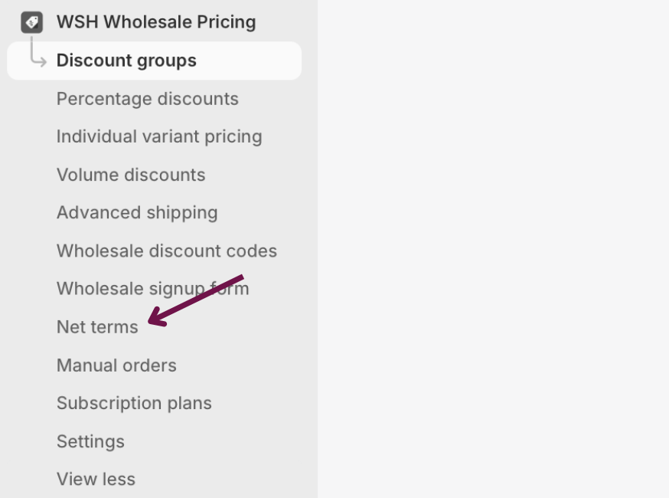Collapse the menu with View less
The image size is (669, 498).
click(96, 479)
